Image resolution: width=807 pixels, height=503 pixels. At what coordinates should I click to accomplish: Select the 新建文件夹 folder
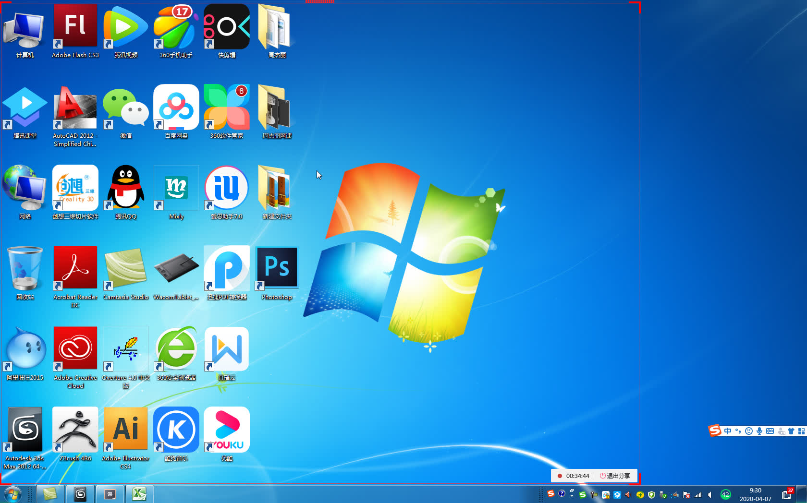click(277, 192)
